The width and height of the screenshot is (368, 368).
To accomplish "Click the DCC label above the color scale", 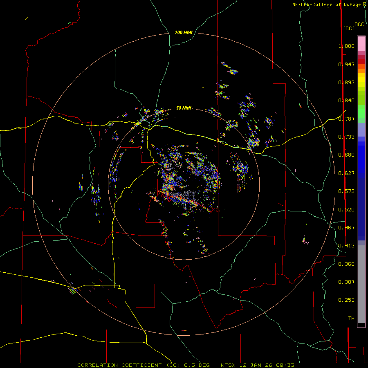I will 359,25.
